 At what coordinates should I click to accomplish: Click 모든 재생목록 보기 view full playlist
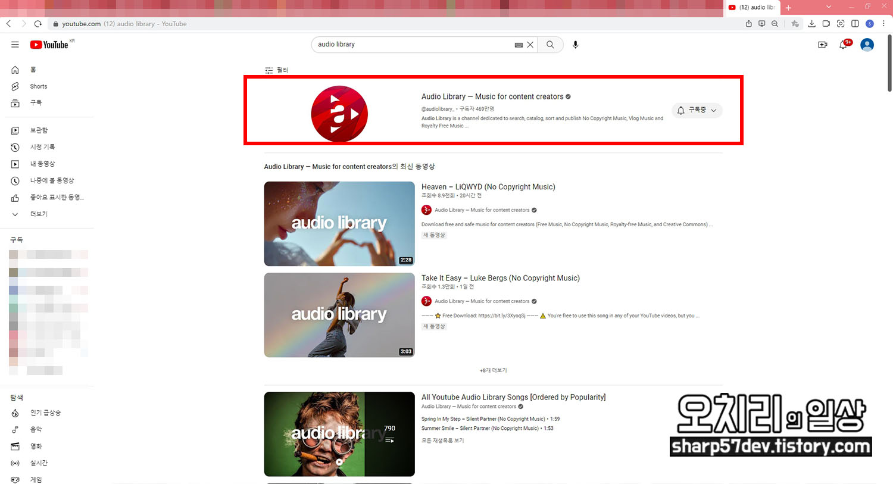[442, 441]
